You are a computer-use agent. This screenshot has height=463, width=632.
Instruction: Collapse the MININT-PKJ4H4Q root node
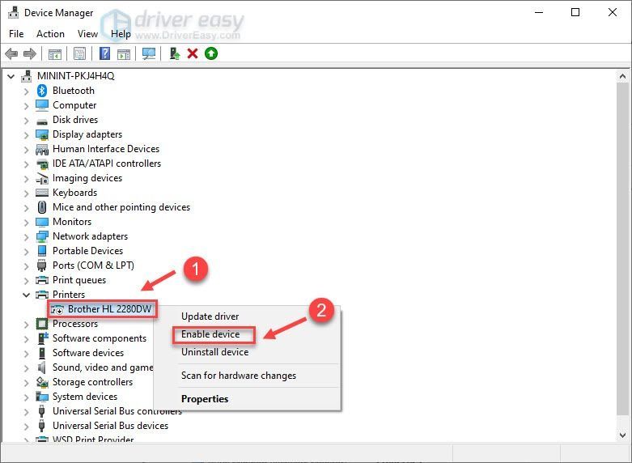(11, 76)
